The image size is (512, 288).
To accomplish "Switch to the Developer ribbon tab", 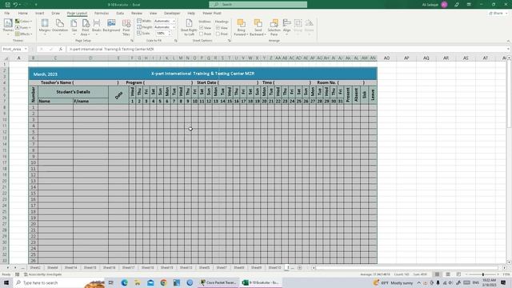I will (x=172, y=13).
